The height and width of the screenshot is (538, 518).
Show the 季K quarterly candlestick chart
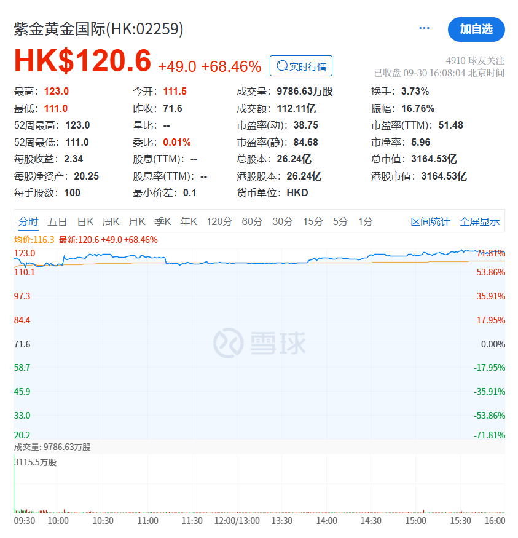(162, 222)
